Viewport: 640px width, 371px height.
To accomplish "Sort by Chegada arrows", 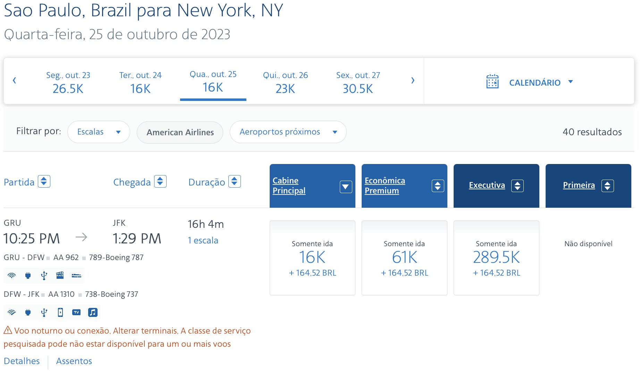I will (x=160, y=181).
